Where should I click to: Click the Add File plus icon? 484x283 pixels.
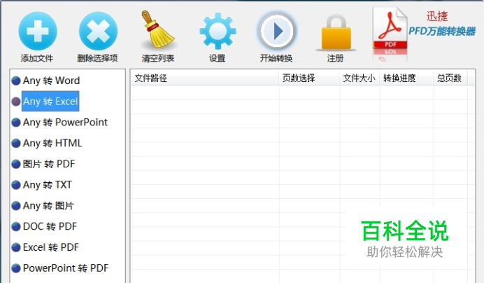point(38,31)
